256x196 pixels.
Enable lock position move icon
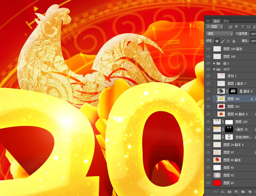(228, 41)
